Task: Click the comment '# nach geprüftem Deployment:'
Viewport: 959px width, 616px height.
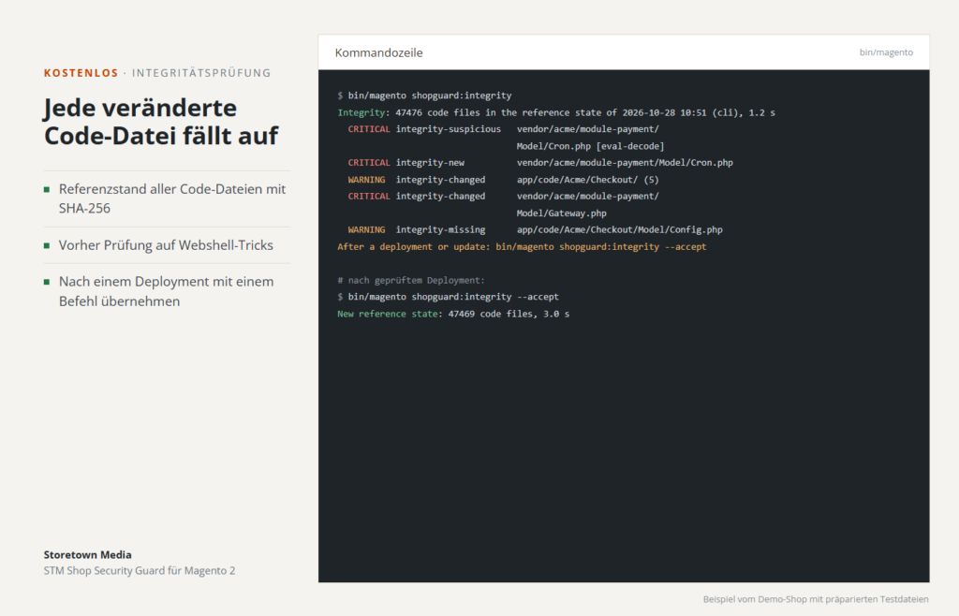Action: point(410,281)
